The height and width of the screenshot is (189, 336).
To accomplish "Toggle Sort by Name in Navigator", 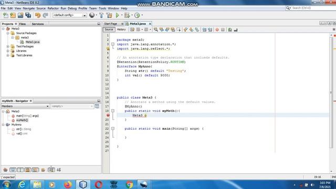I will coord(51,170).
